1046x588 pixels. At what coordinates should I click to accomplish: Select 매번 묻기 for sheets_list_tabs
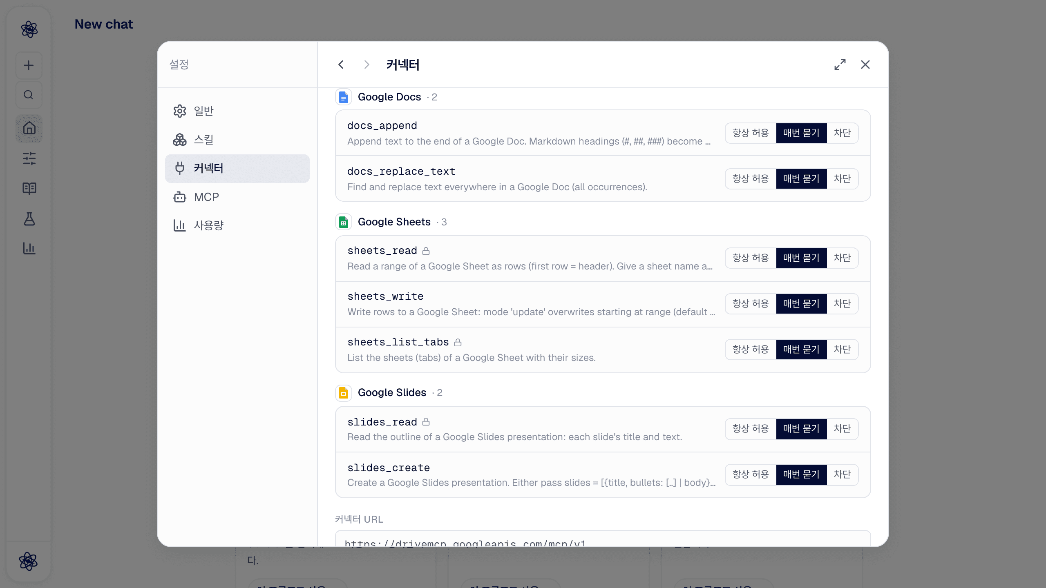coord(801,350)
